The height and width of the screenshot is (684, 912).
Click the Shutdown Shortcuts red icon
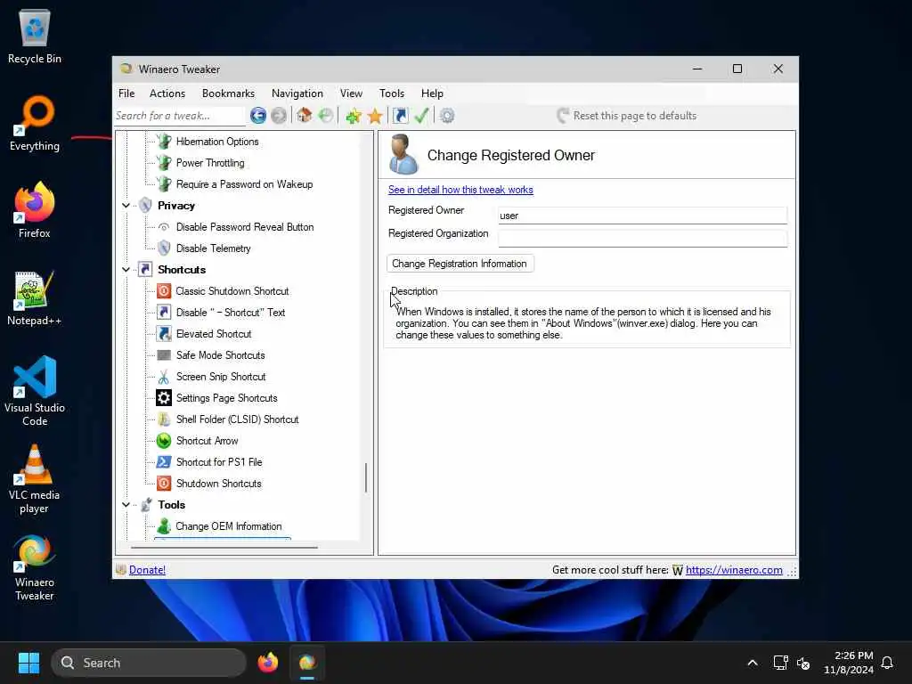pyautogui.click(x=164, y=484)
